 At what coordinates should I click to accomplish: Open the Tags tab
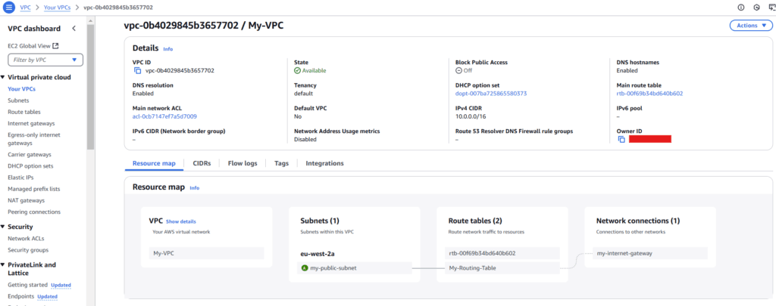point(282,163)
